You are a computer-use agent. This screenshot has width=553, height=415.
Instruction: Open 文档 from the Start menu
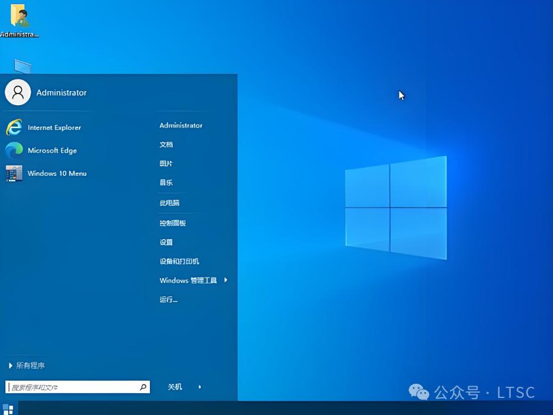[166, 145]
